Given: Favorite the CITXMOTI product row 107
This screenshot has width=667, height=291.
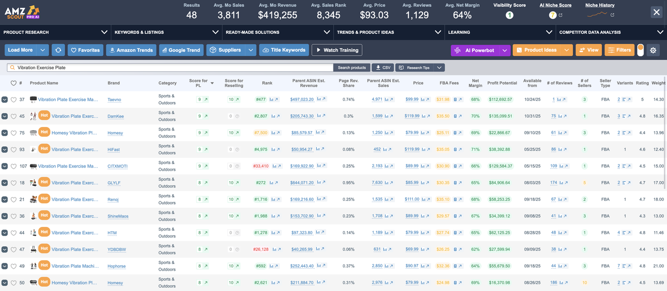Looking at the screenshot, I should tap(14, 166).
